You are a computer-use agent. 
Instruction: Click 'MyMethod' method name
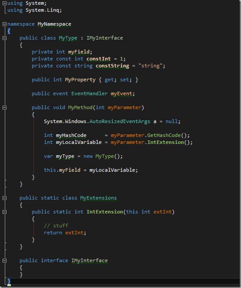80,107
